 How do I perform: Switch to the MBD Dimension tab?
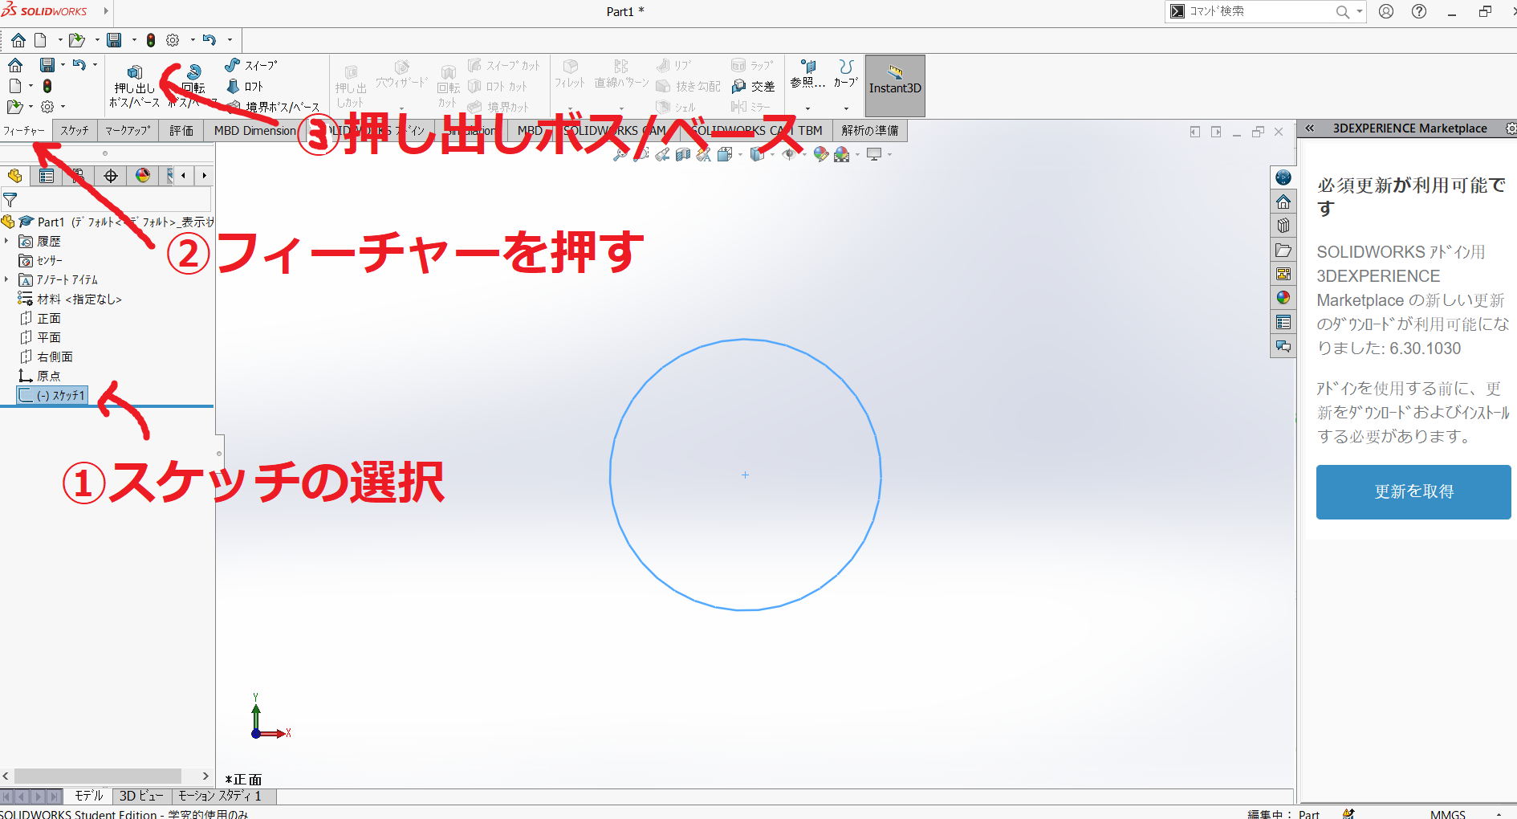(x=254, y=130)
